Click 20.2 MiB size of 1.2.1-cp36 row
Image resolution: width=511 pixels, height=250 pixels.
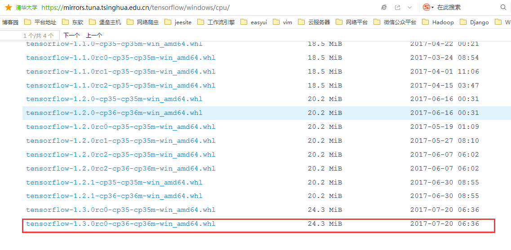(x=325, y=196)
